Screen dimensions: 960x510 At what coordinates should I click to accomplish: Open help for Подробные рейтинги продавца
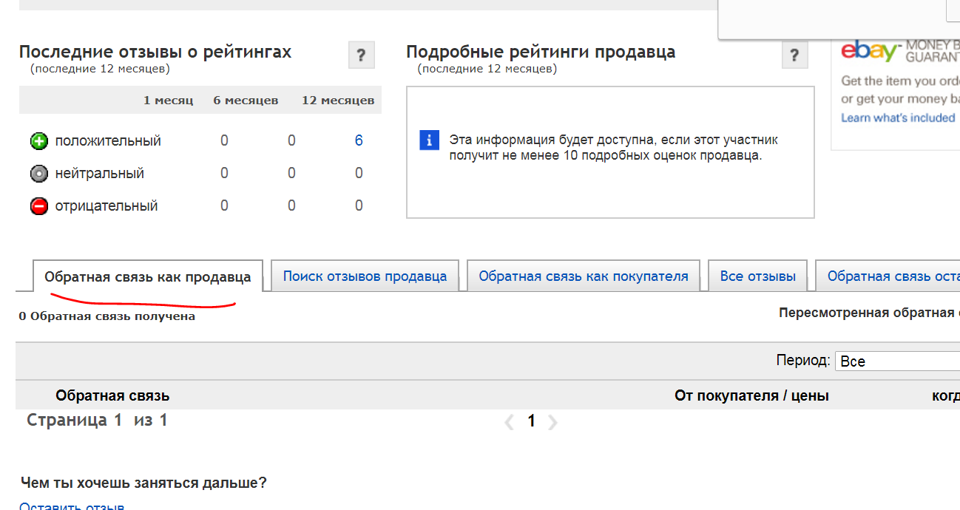794,55
